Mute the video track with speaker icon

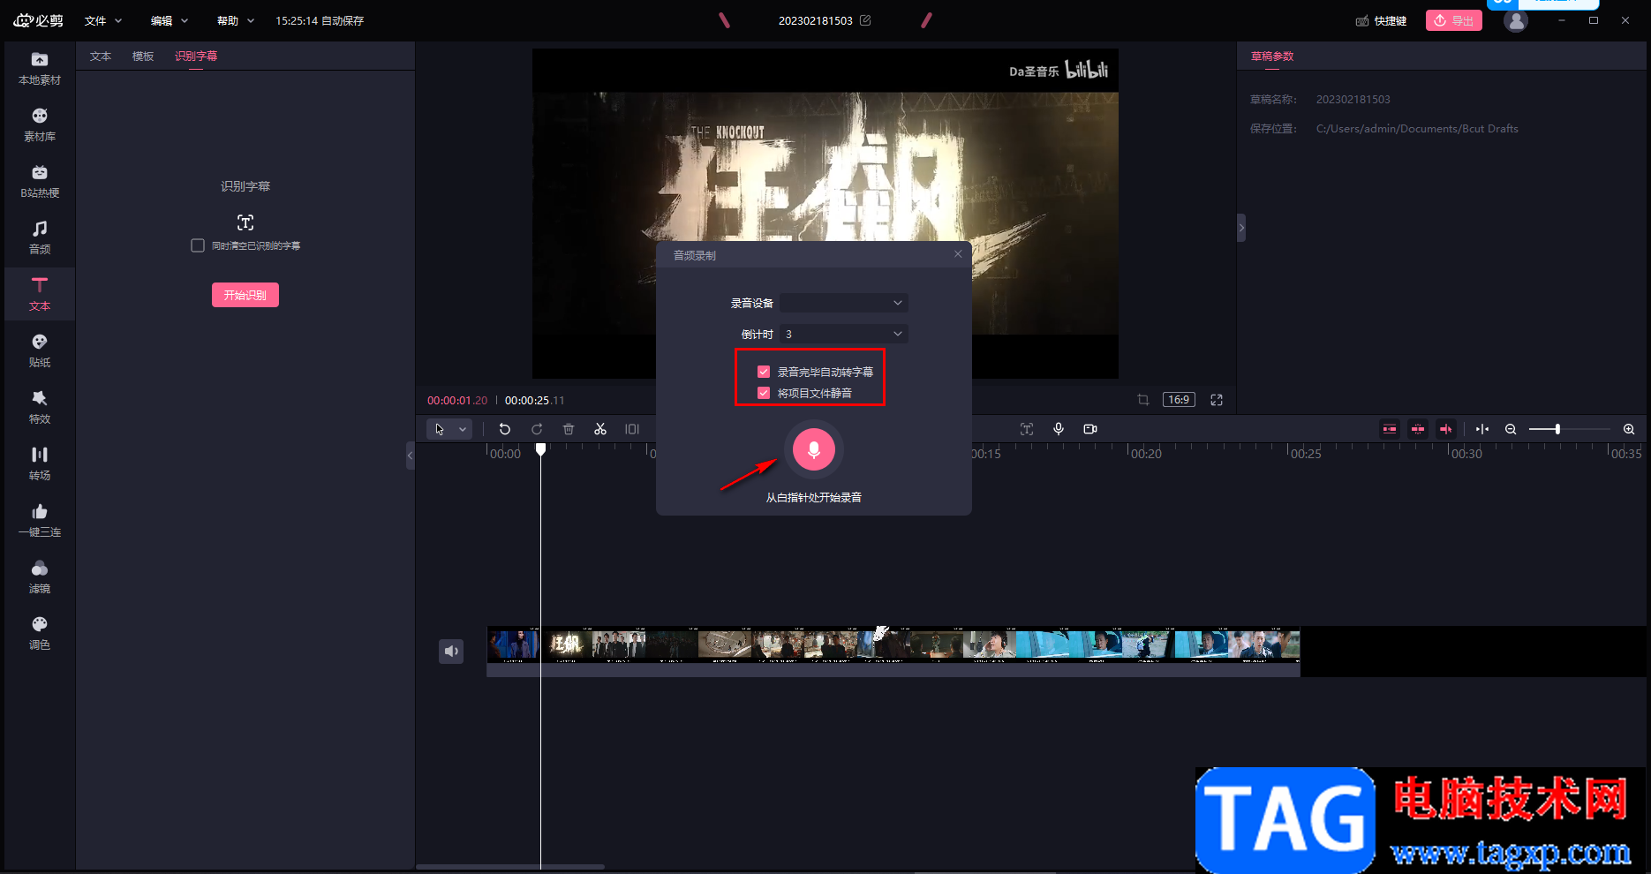(x=451, y=651)
